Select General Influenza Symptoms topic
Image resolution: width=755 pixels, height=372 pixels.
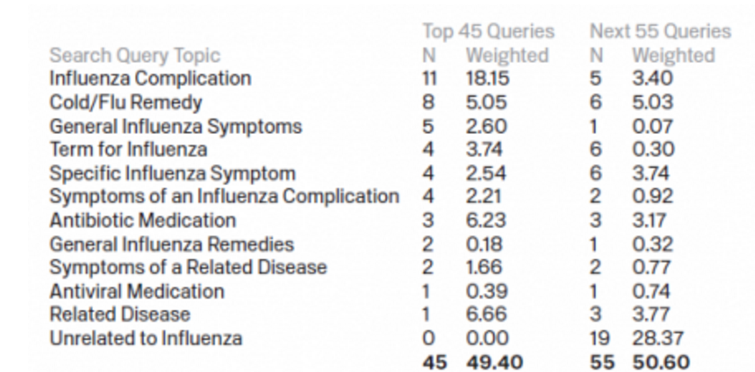pos(175,127)
